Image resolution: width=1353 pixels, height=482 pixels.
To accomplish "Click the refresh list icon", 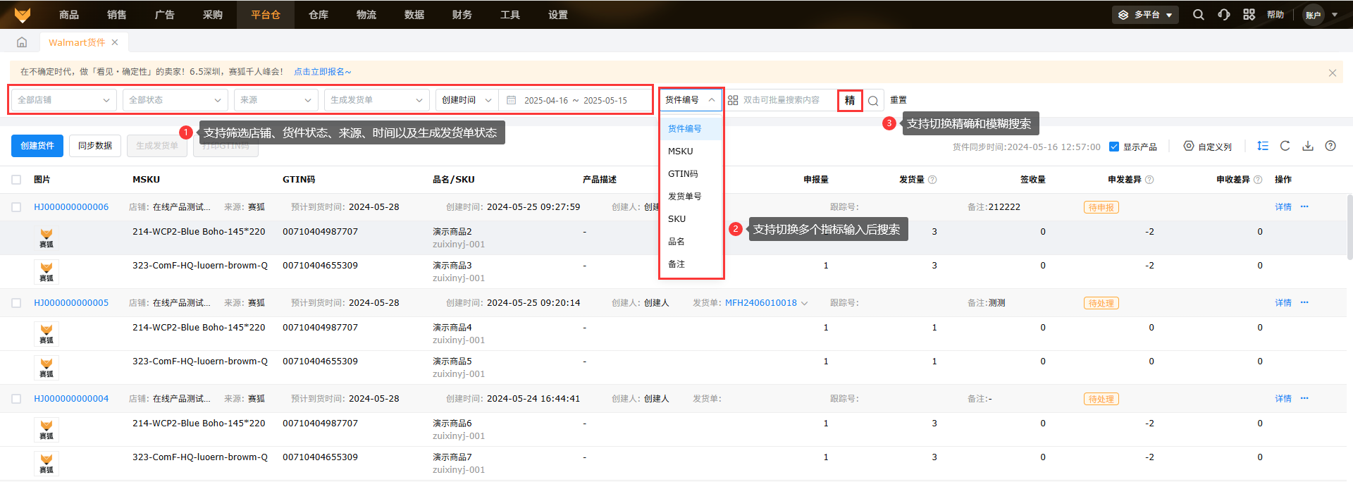I will pyautogui.click(x=1285, y=146).
